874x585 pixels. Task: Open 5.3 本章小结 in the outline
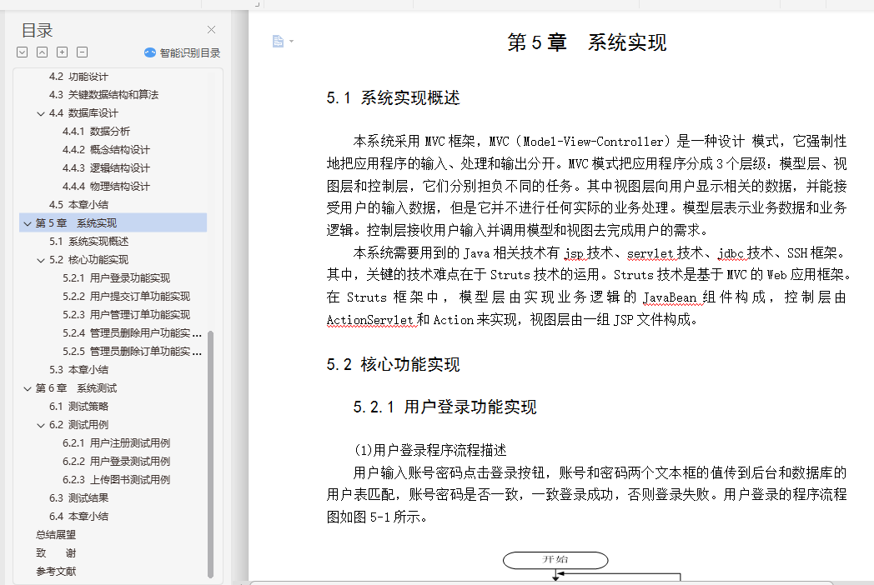[78, 370]
